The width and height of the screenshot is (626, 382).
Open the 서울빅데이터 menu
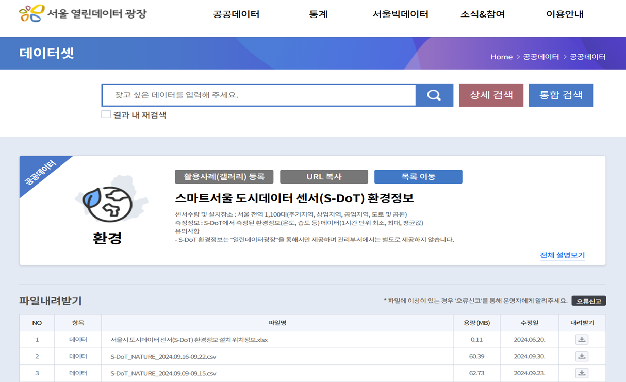(401, 14)
